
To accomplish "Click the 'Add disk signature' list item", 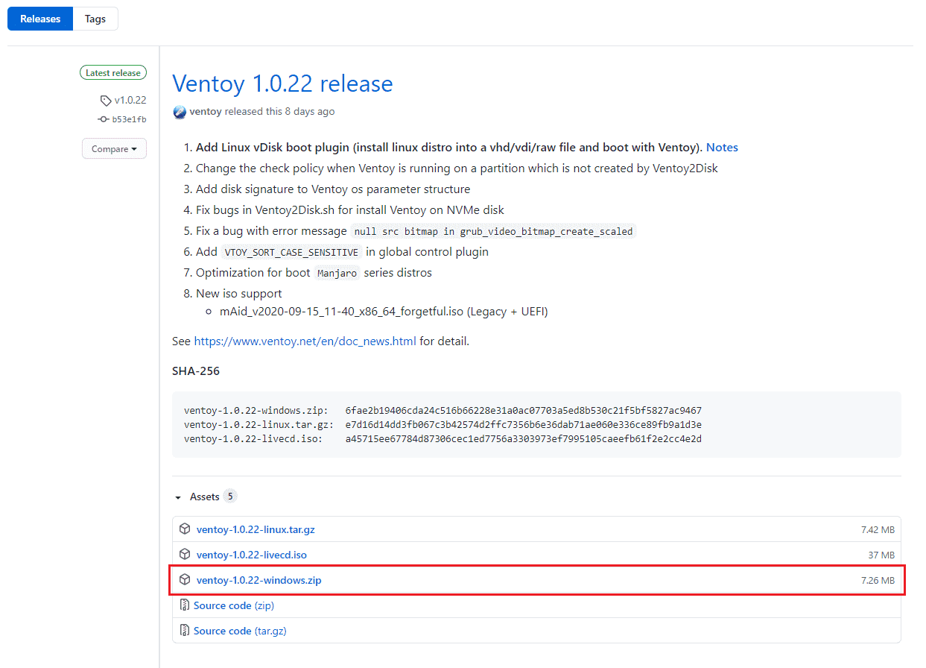I will tap(333, 189).
